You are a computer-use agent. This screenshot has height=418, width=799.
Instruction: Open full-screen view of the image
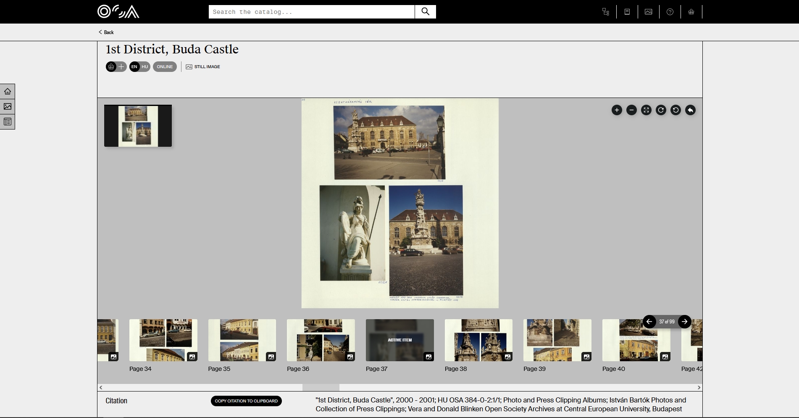(x=646, y=110)
